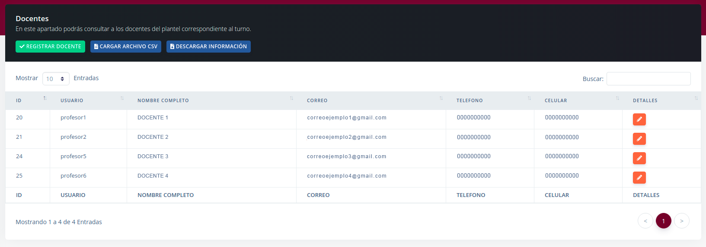Open edit icon for profesor6 row
The image size is (706, 247).
click(639, 178)
